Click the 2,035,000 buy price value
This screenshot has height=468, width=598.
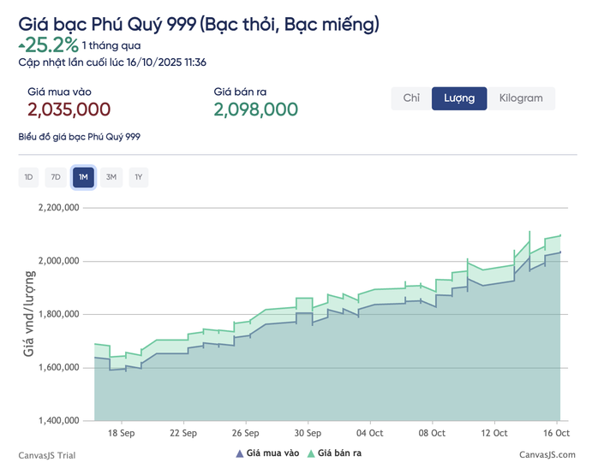tap(69, 110)
